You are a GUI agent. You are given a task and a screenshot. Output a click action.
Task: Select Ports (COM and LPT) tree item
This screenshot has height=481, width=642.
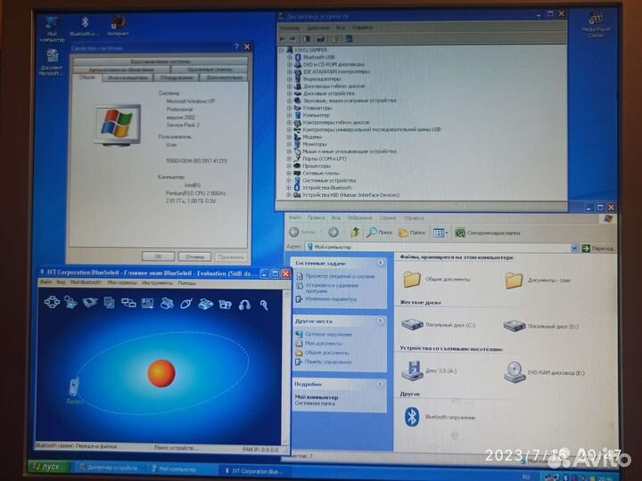325,159
